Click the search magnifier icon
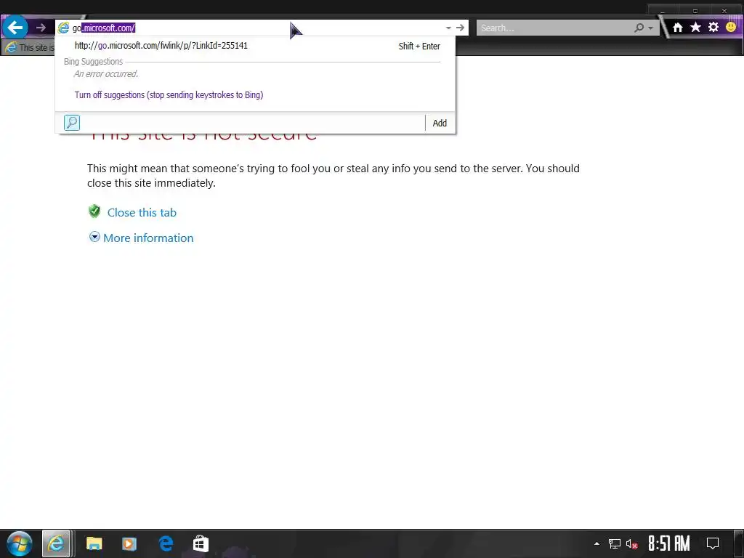This screenshot has height=558, width=744. (639, 28)
